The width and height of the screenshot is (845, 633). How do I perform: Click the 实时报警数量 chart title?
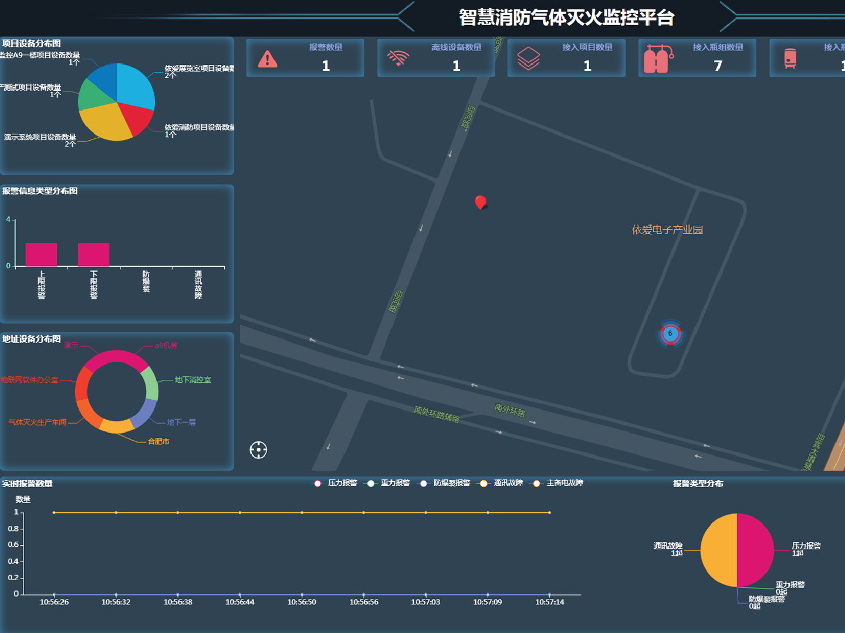[x=27, y=484]
